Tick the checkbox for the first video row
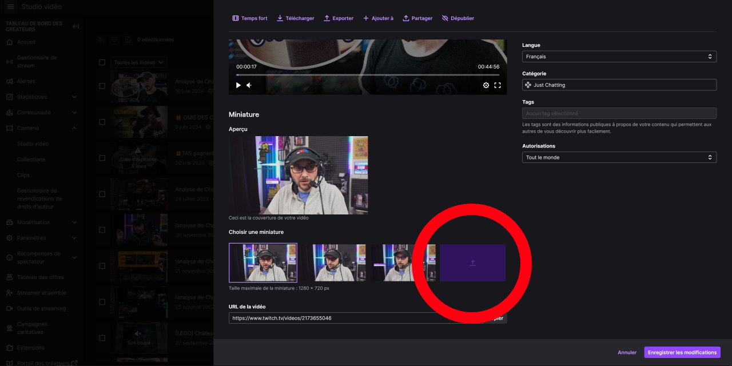 coord(102,86)
